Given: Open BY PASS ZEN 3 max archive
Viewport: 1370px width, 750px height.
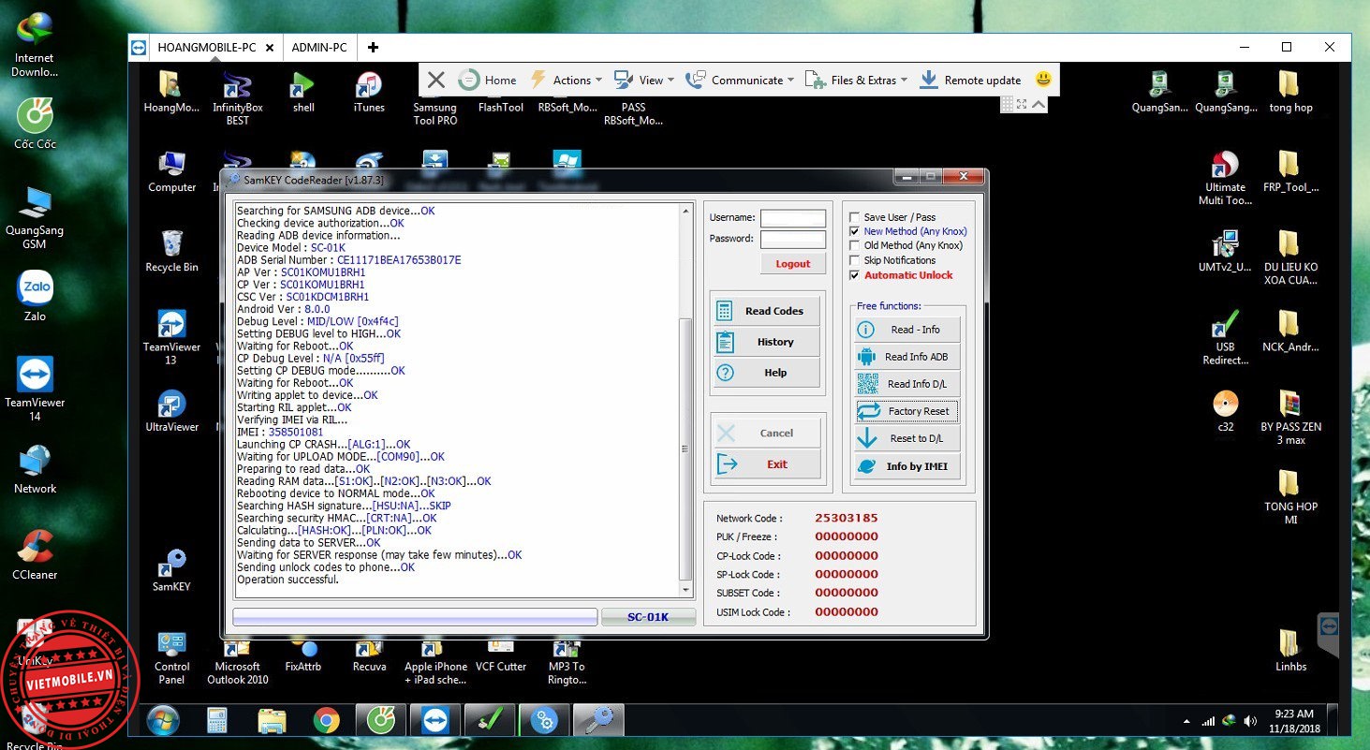Looking at the screenshot, I should (1290, 417).
